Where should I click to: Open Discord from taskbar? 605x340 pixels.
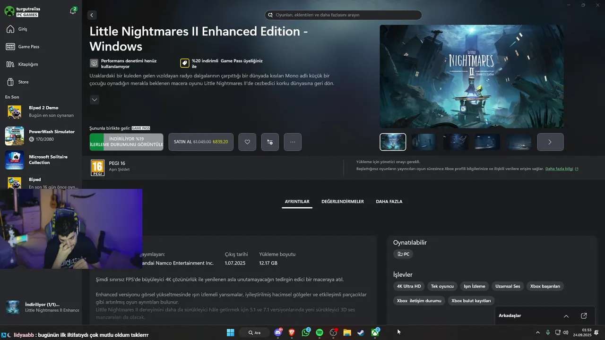[278, 332]
